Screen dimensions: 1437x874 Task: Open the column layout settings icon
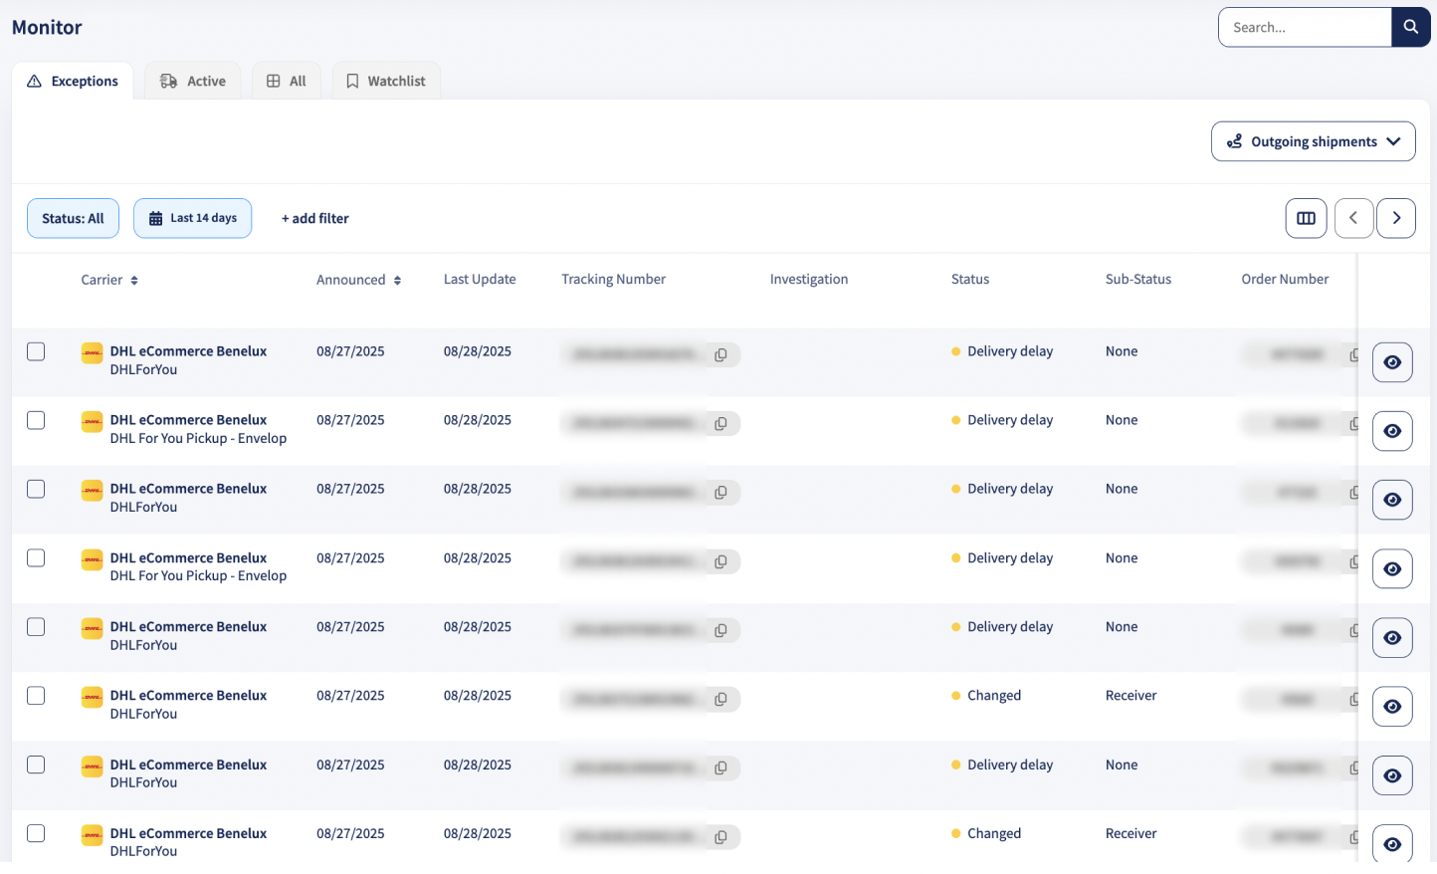point(1306,218)
